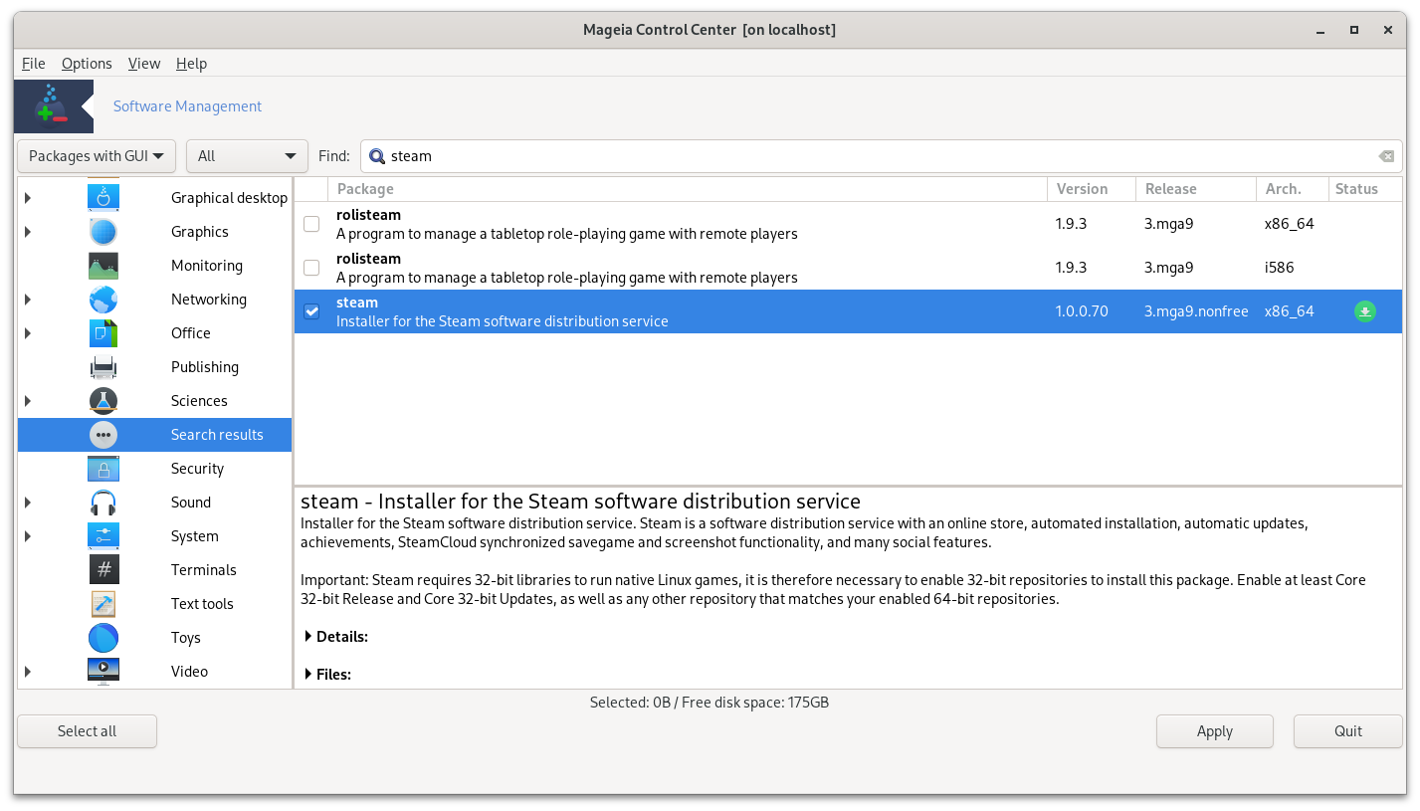Click the Sound headphones icon
Image resolution: width=1420 pixels, height=811 pixels.
(x=103, y=503)
